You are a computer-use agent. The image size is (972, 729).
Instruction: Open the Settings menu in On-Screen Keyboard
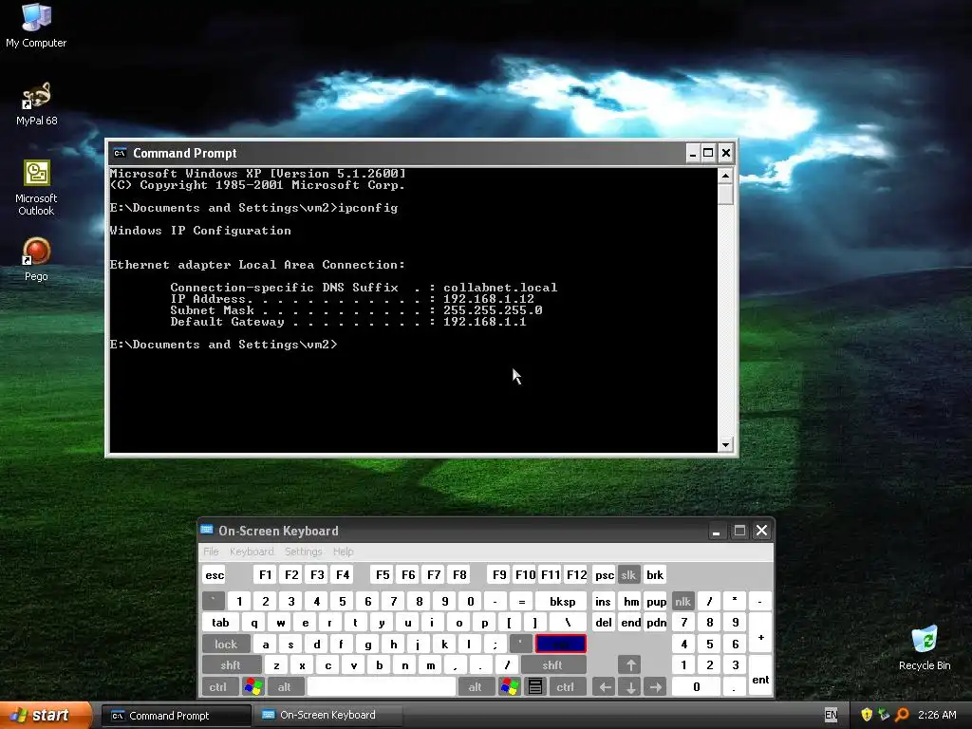[303, 551]
